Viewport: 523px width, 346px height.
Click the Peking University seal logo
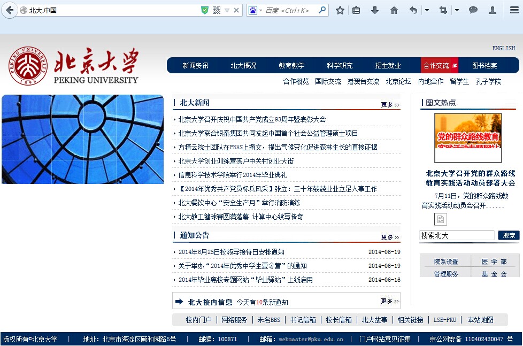[28, 65]
